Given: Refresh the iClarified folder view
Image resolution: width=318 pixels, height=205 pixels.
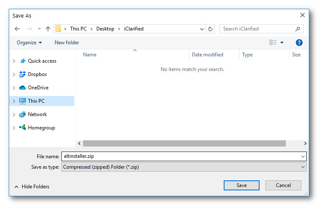Looking at the screenshot, I should [x=210, y=29].
